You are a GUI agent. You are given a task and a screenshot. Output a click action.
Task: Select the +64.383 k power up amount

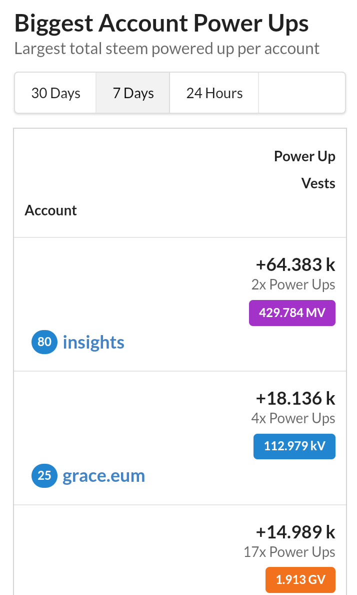click(x=295, y=264)
